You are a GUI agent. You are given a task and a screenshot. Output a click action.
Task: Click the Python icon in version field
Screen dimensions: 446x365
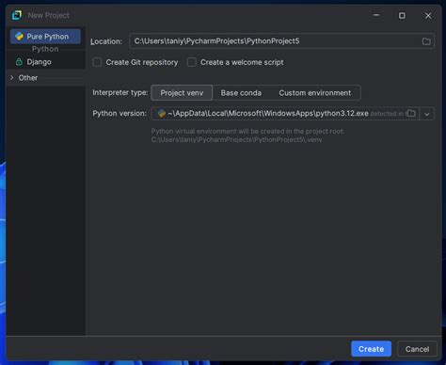point(162,113)
